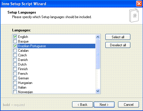Tick the Catalan checkbox
Screen dimensions: 143x111
[x=15, y=51]
